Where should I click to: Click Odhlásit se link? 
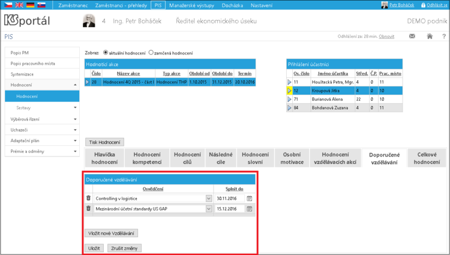(437, 5)
